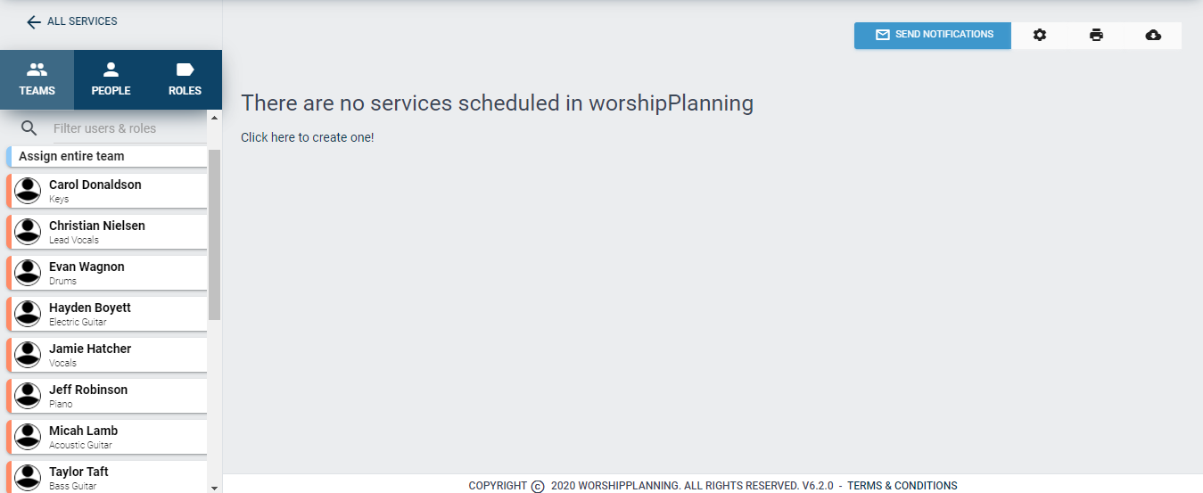
Task: Open the Roles tab
Action: point(185,79)
